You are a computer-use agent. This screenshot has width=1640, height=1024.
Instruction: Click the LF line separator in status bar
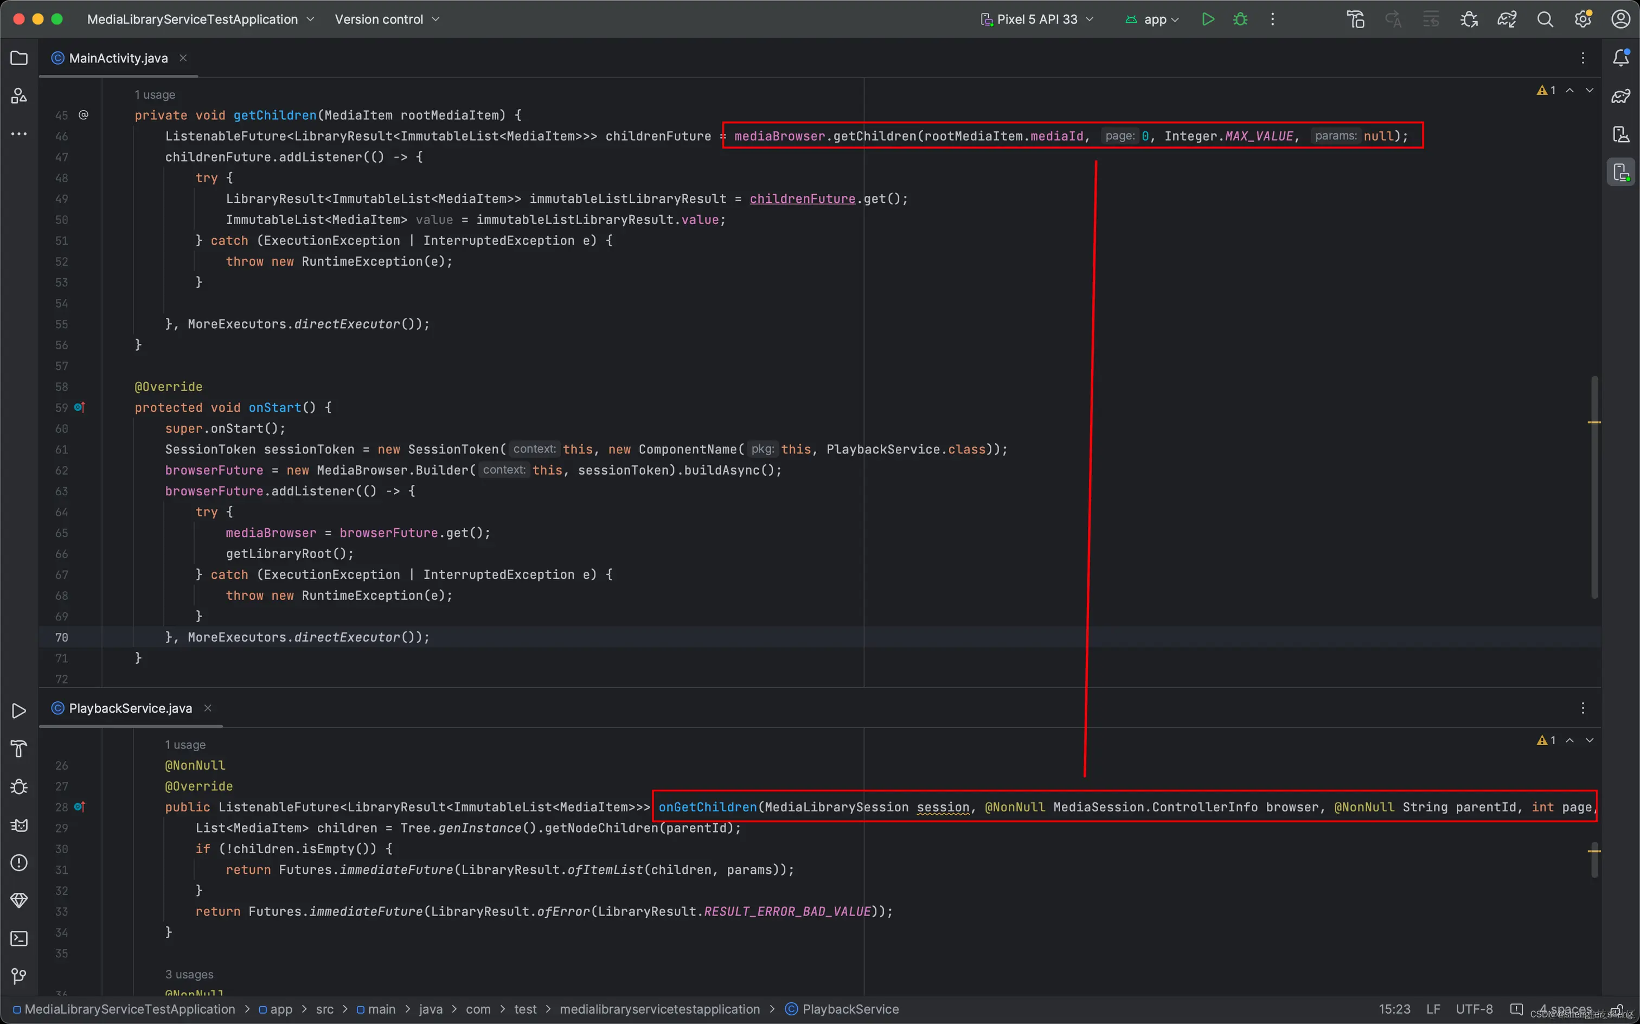(x=1433, y=1009)
